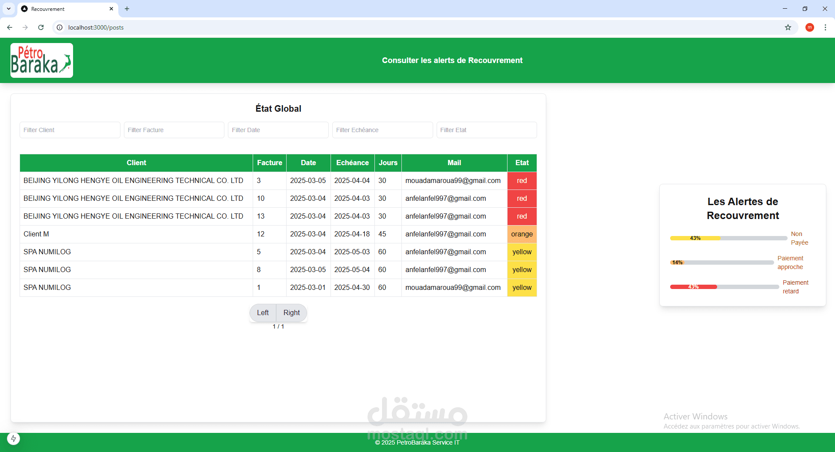Focus the Filter Client field
This screenshot has height=452, width=835.
point(70,130)
